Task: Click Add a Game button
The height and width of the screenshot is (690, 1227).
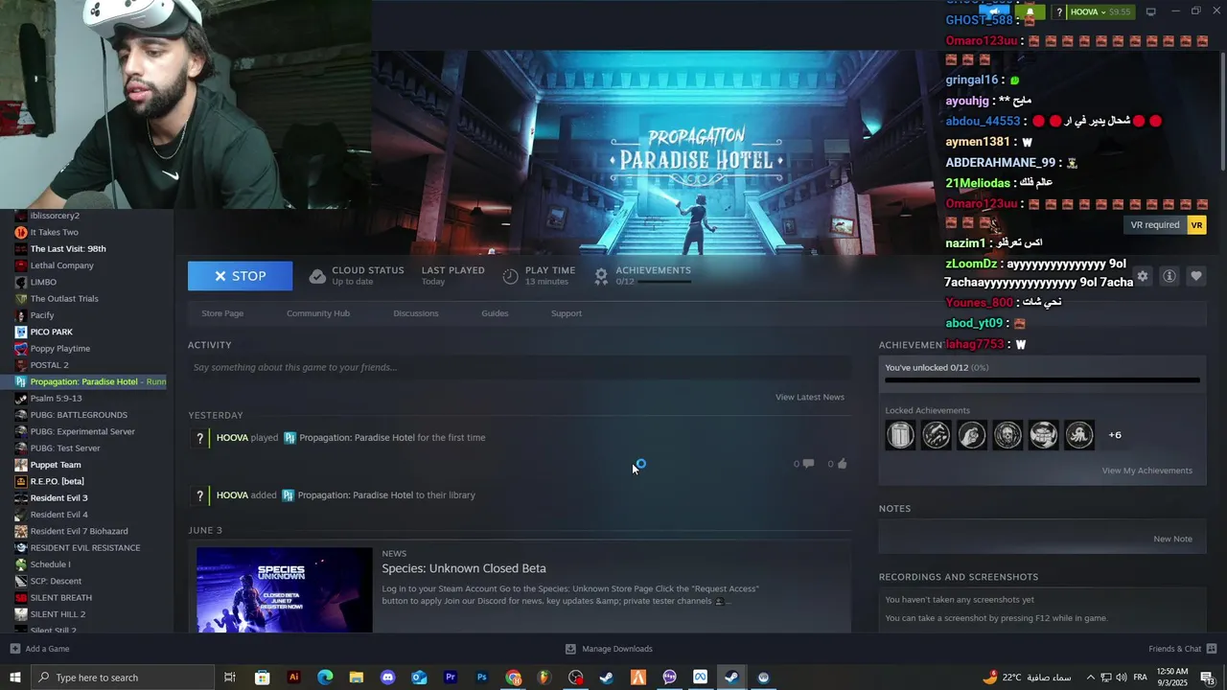Action: coord(39,649)
